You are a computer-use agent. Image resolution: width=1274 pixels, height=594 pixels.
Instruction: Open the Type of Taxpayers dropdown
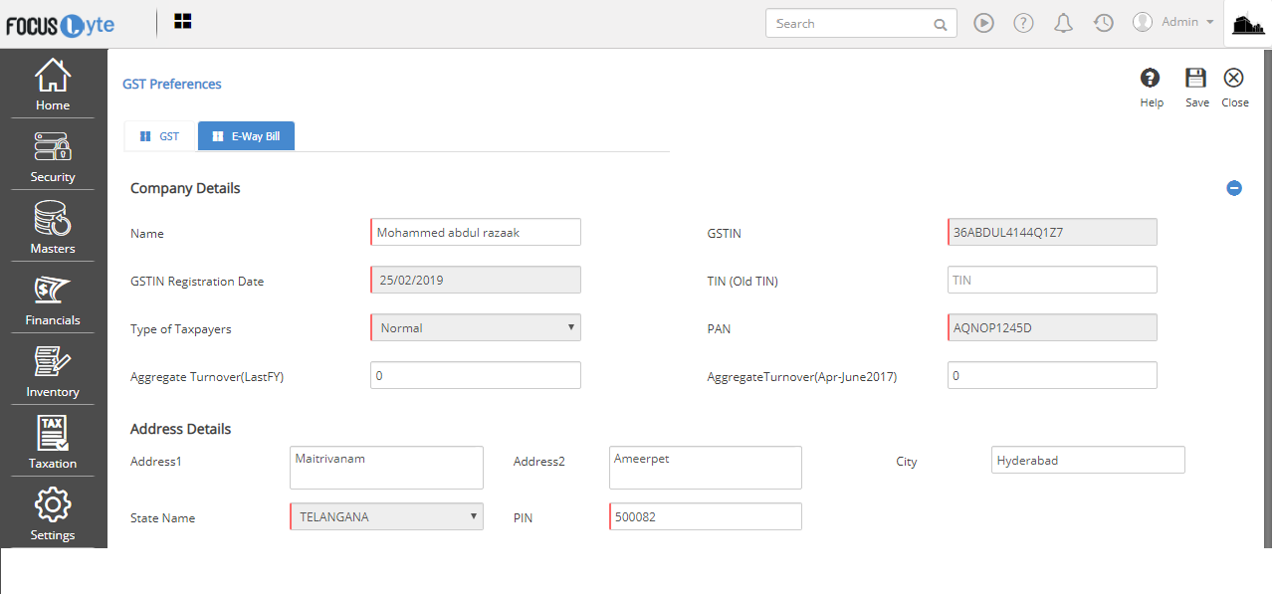pyautogui.click(x=476, y=327)
